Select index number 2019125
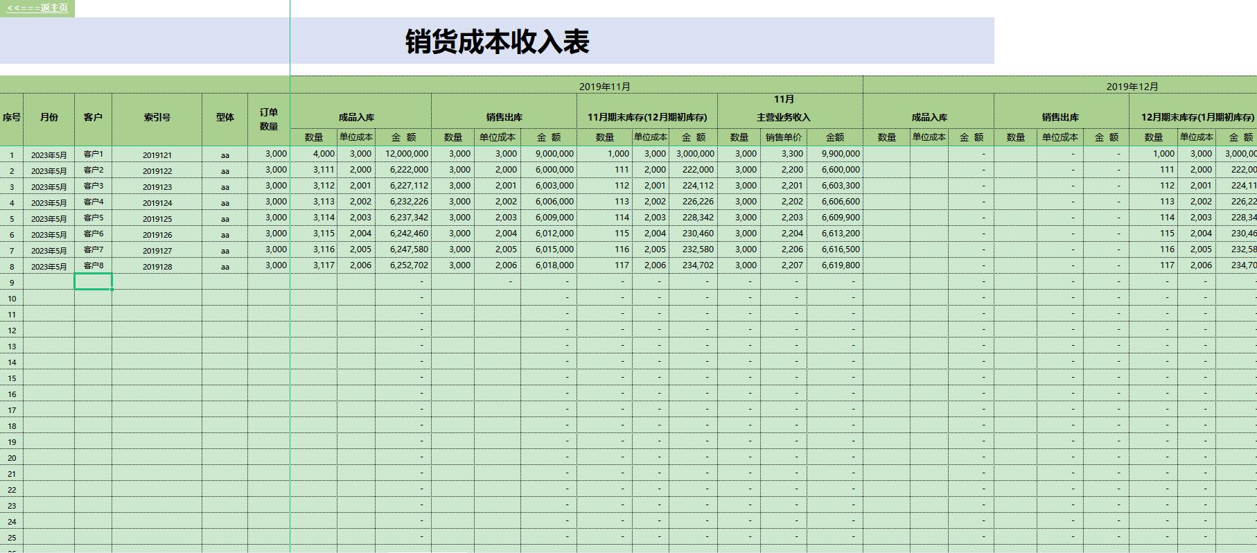Screen dimensions: 1257x553 point(157,219)
